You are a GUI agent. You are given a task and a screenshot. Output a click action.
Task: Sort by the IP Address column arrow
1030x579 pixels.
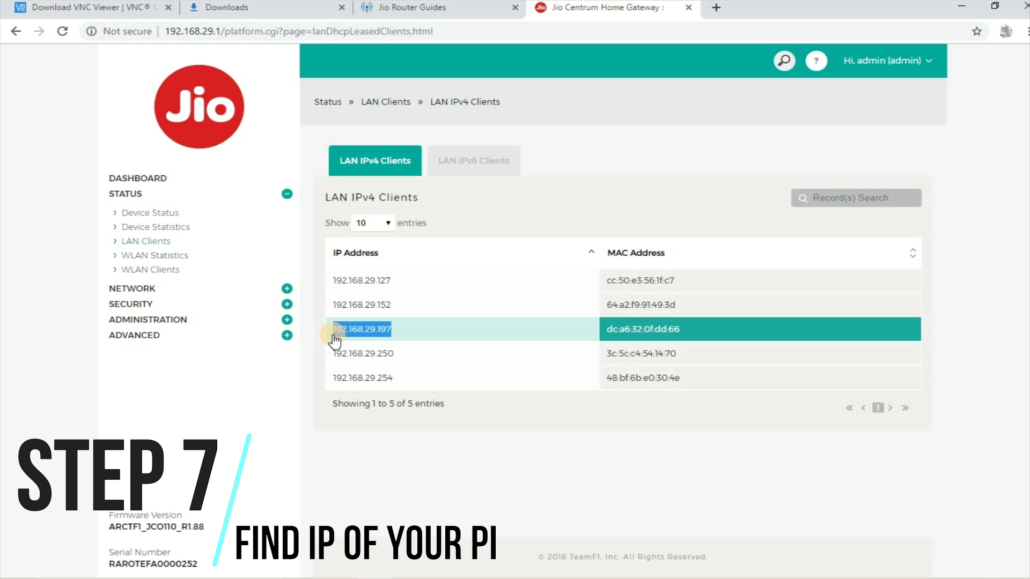click(591, 252)
